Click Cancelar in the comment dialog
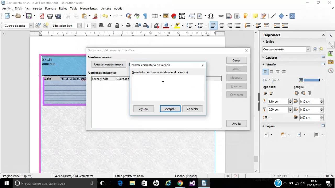335x188 pixels. point(192,109)
